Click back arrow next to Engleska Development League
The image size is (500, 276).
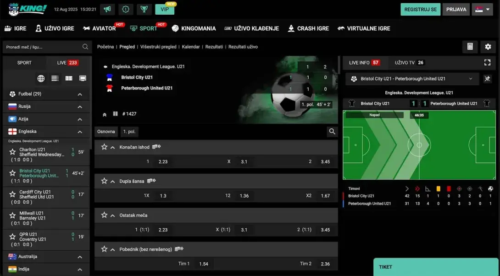click(x=105, y=66)
